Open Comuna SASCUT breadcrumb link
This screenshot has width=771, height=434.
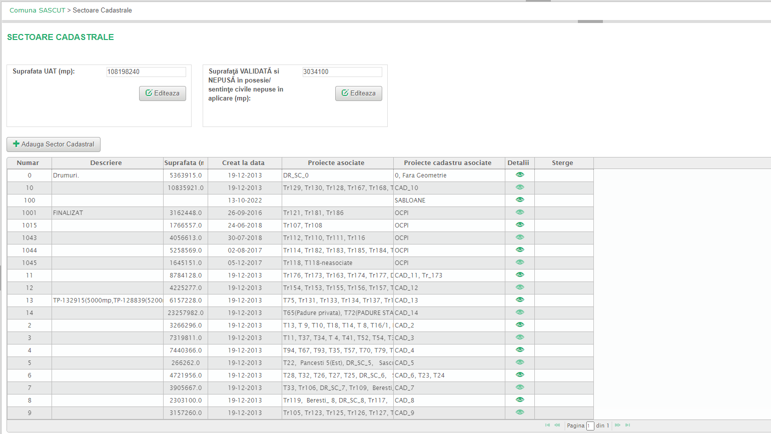point(37,10)
